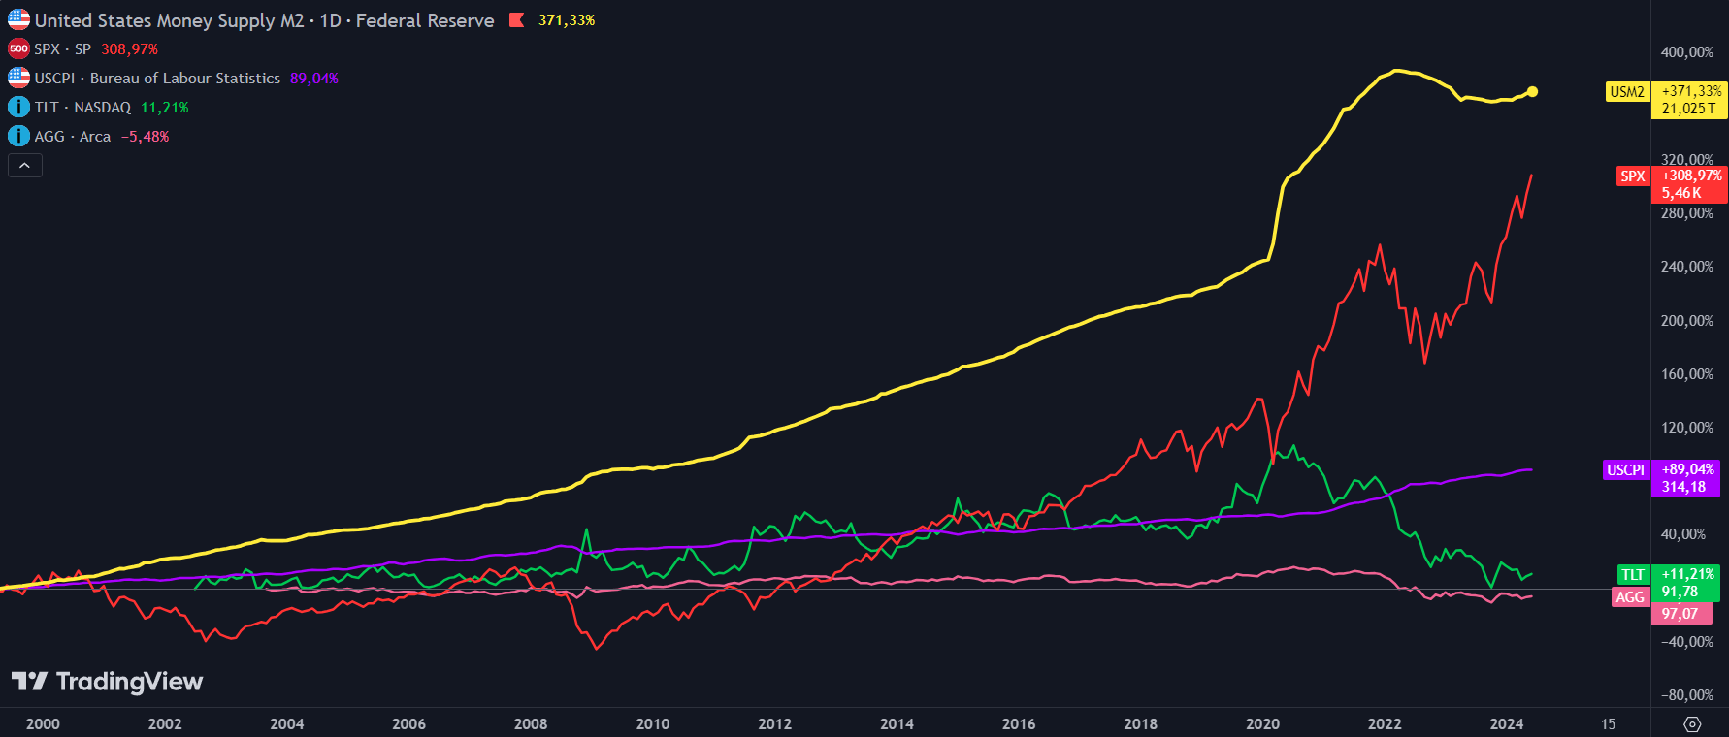Screen dimensions: 1729x737
Task: Click the 97,07 AGG value tag
Action: tap(1681, 614)
